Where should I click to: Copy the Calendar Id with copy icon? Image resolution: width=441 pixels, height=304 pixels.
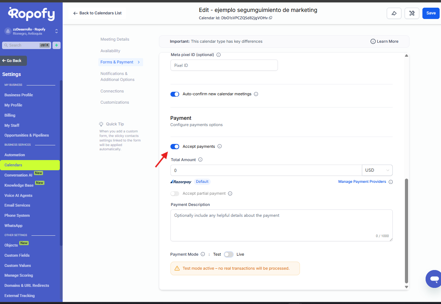(x=271, y=18)
